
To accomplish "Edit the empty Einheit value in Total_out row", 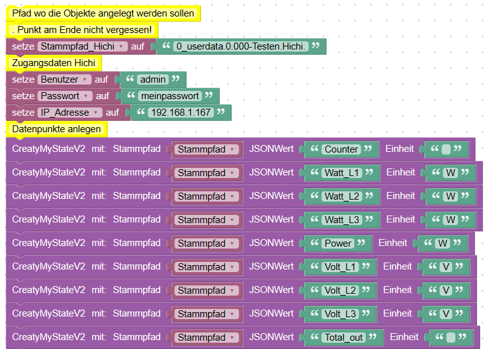I will pyautogui.click(x=451, y=338).
